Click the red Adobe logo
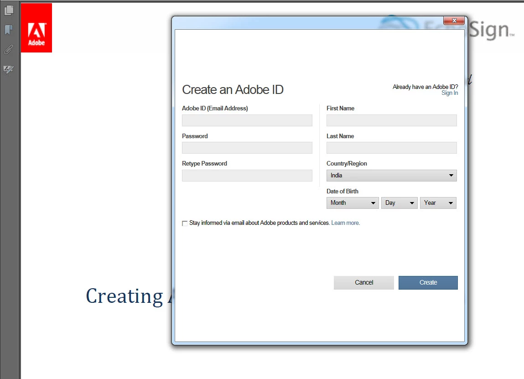The height and width of the screenshot is (379, 524). (x=36, y=28)
